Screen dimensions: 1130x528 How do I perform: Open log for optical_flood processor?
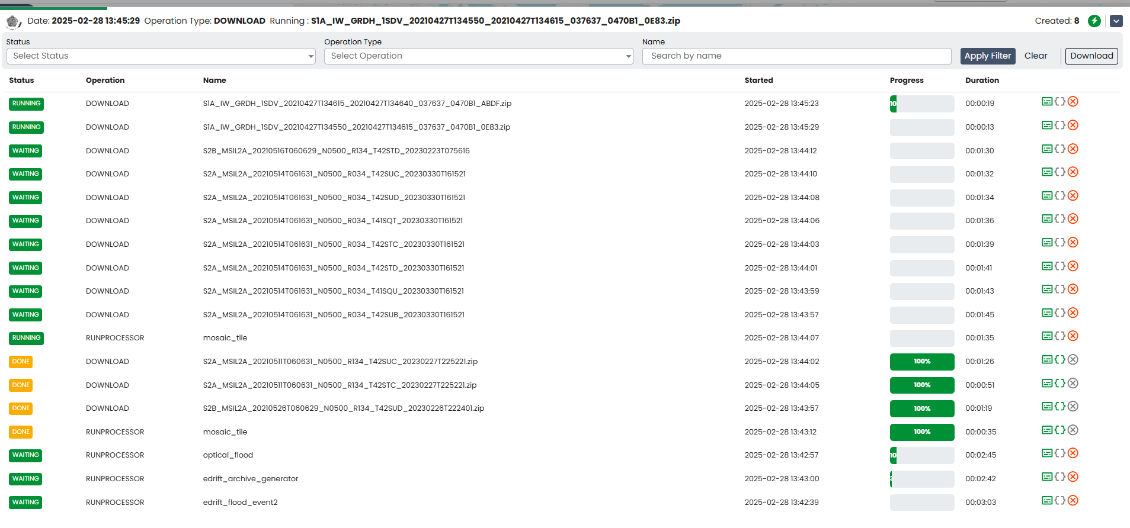[1047, 453]
